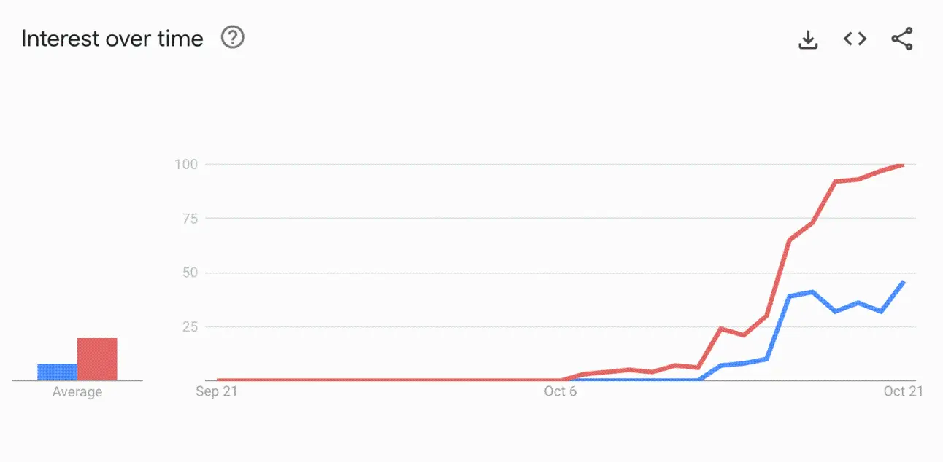Open the help tooltip beside Interest over time
Image resolution: width=943 pixels, height=462 pixels.
(232, 38)
